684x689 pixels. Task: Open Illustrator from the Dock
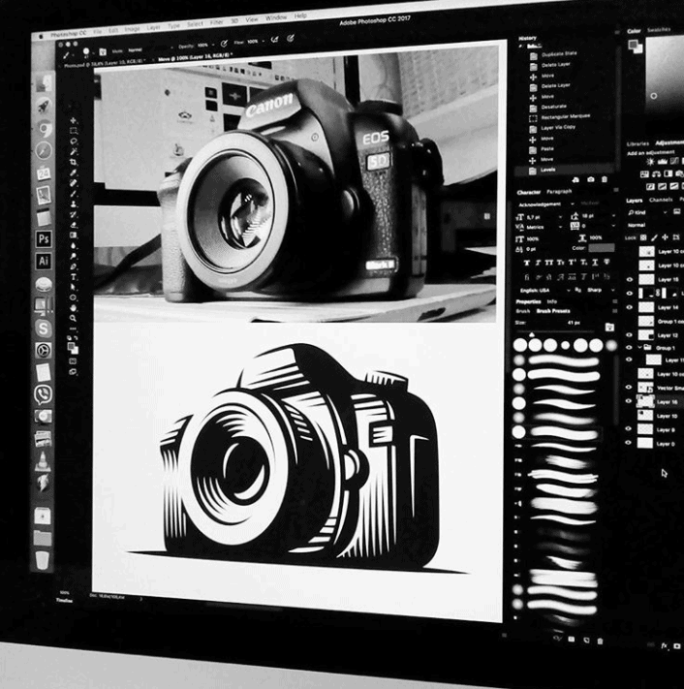pos(43,261)
